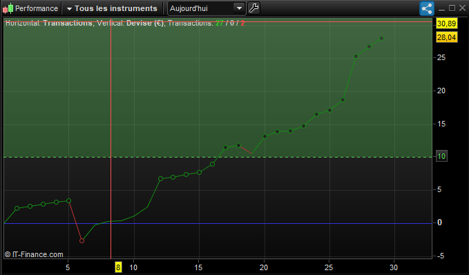Open the wrench settings icon
The width and height of the screenshot is (469, 275).
254,8
